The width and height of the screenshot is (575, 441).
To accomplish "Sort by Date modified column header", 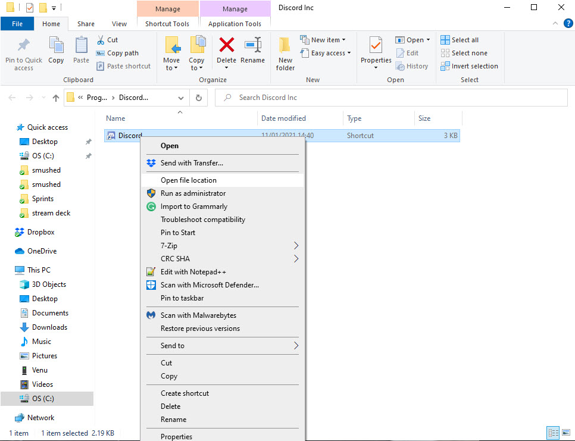I will pos(301,118).
